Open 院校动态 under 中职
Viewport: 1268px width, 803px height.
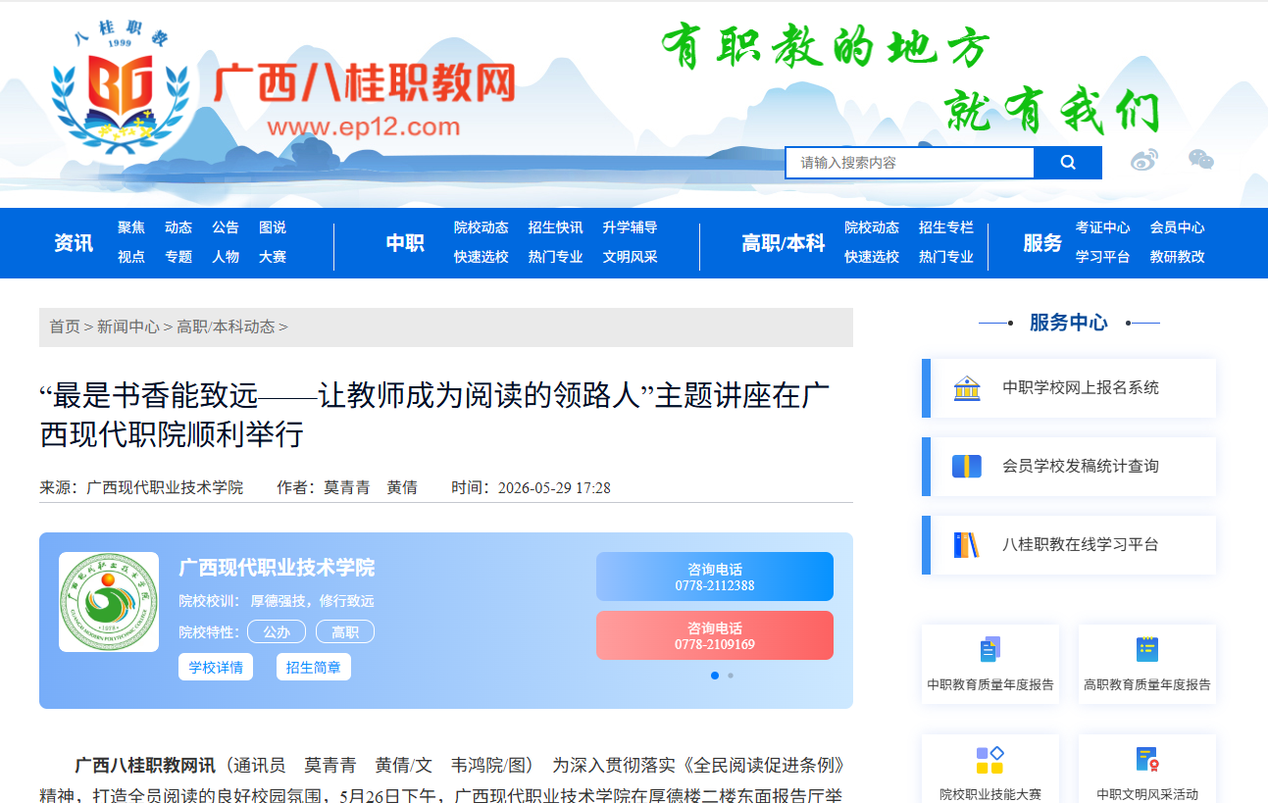click(x=482, y=227)
